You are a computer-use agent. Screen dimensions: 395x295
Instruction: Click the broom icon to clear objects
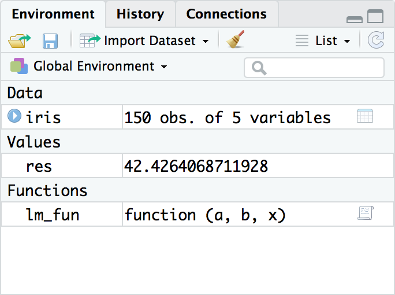tap(235, 40)
